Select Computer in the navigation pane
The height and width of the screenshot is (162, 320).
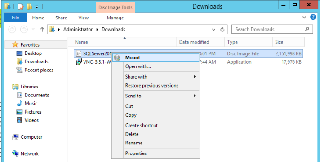tap(31, 137)
